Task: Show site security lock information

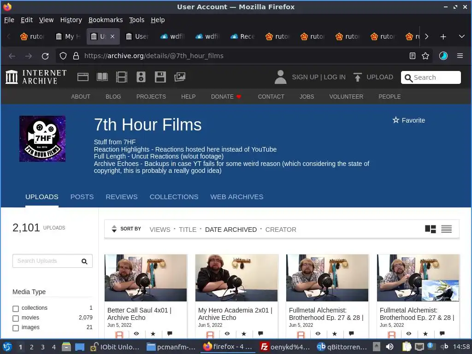Action: pyautogui.click(x=76, y=56)
